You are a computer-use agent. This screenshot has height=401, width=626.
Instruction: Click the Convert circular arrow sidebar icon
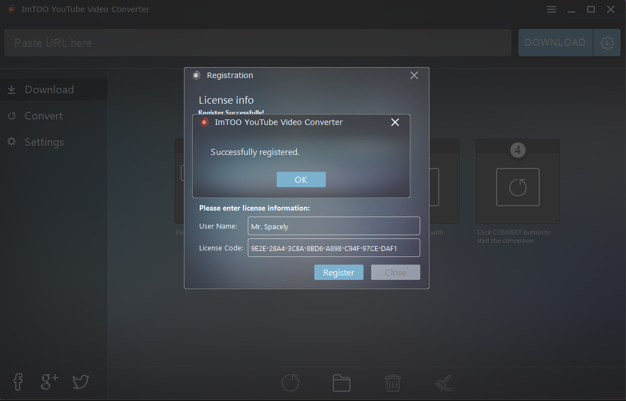(x=11, y=116)
